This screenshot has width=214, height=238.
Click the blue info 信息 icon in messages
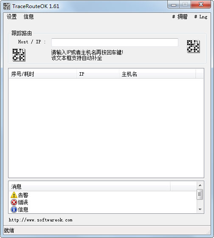point(14,210)
